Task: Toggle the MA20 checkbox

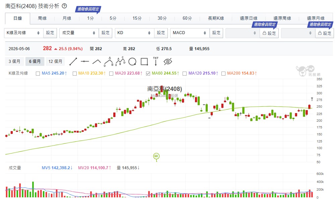Action: [x=111, y=73]
